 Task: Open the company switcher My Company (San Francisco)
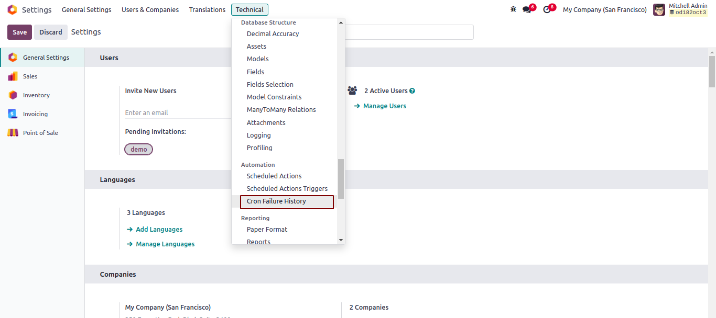(x=604, y=10)
